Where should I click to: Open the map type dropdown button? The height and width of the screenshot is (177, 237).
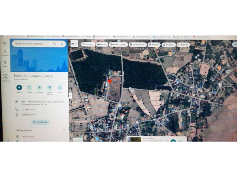(74, 44)
